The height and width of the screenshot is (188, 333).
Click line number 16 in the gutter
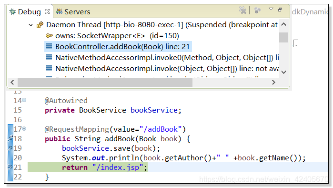pos(18,120)
